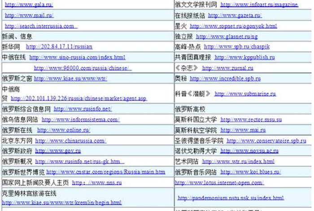The height and width of the screenshot is (211, 314).
Task: Open the kremlin/begin.html link
Action: [62, 202]
